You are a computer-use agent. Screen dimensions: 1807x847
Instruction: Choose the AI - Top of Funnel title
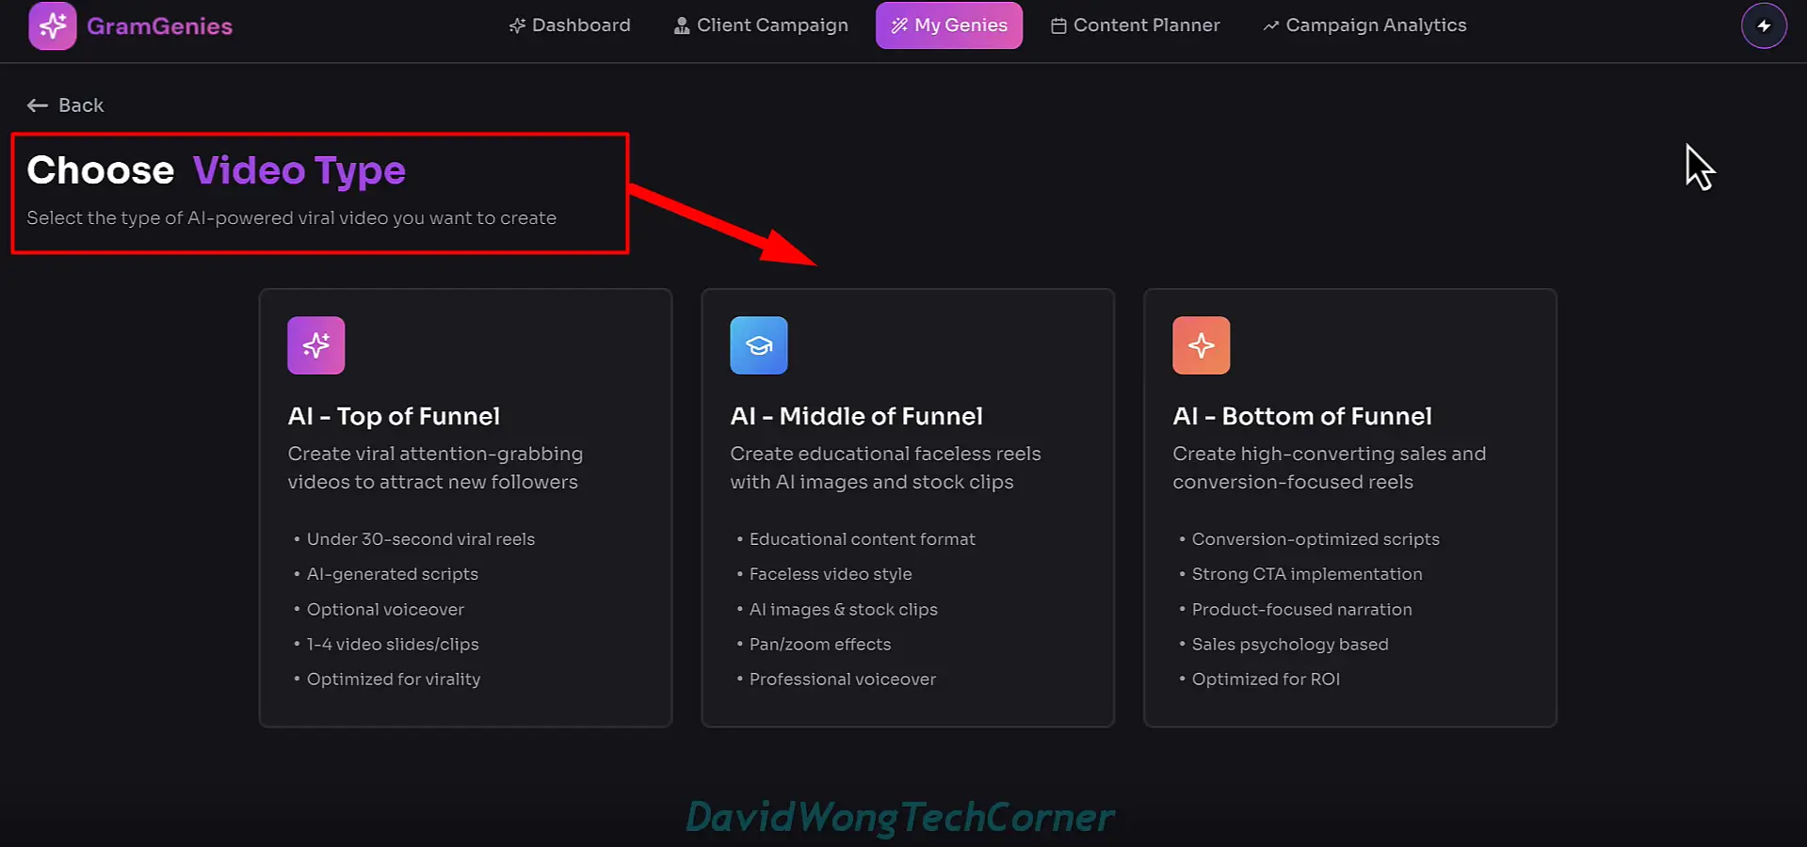point(394,416)
